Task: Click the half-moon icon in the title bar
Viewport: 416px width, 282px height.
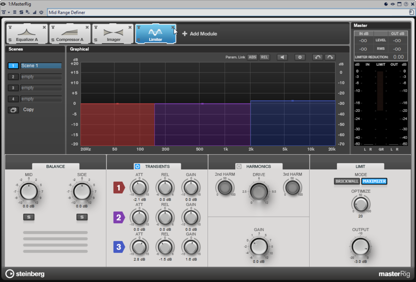Action: (386, 4)
